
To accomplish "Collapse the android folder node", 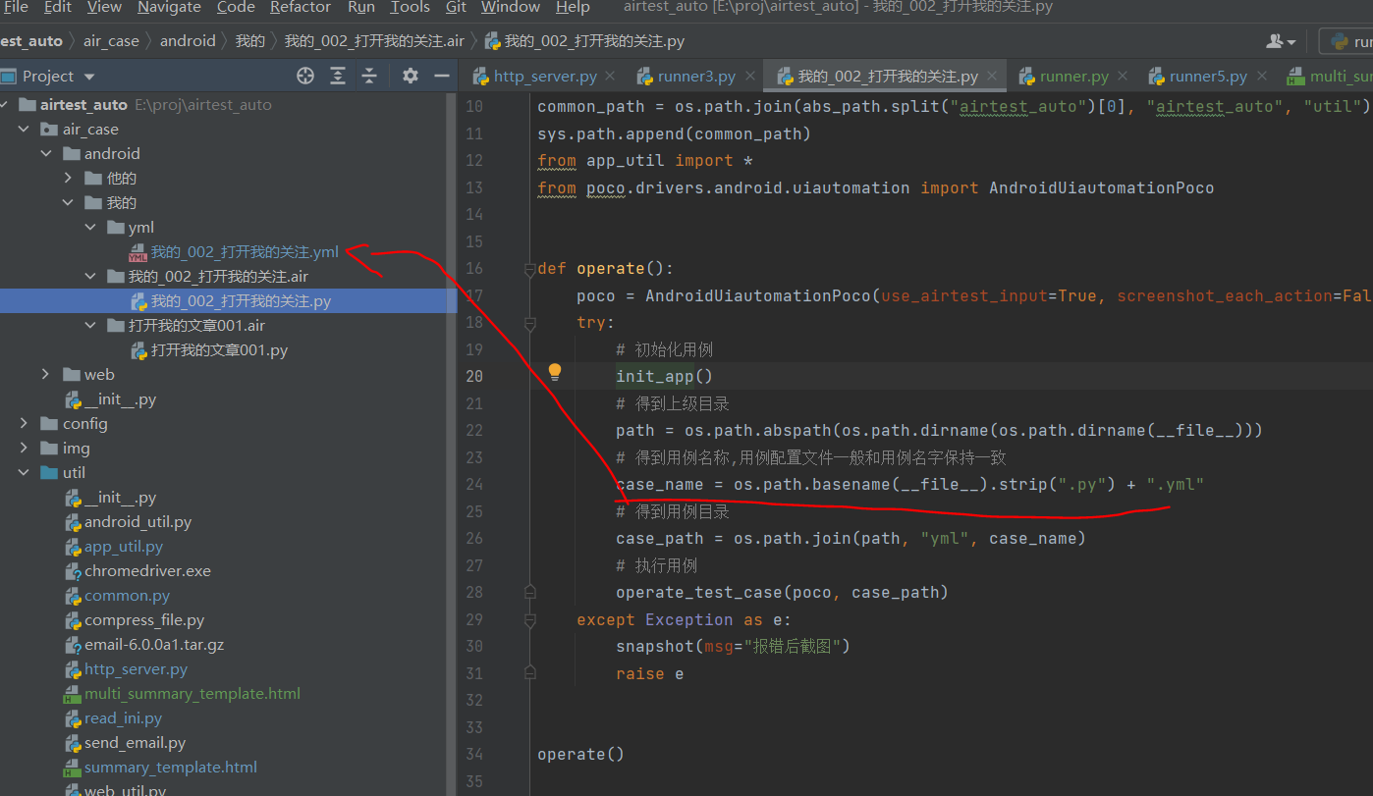I will coord(46,153).
